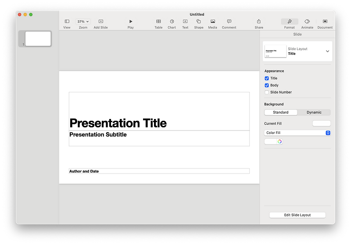Select the Dynamic background option
The image size is (351, 245).
(314, 112)
